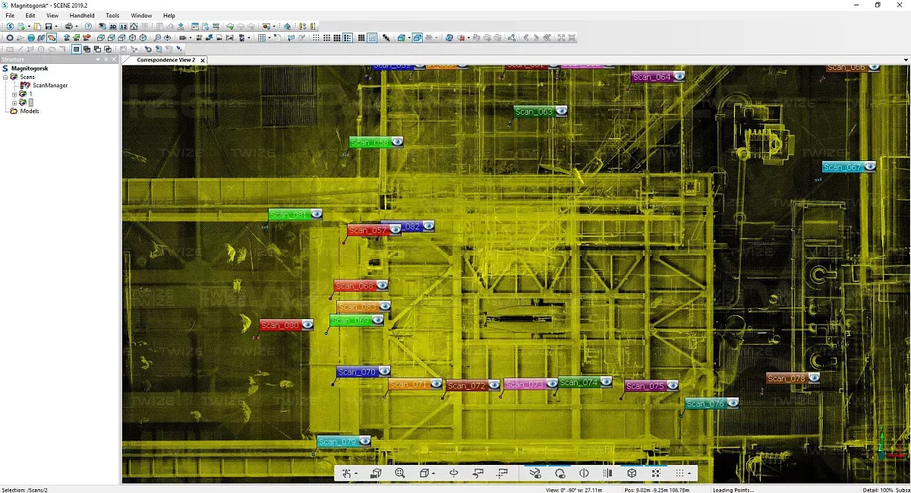Open the 3D view toolbar button
Screen dimensions: 911x493
[112, 27]
